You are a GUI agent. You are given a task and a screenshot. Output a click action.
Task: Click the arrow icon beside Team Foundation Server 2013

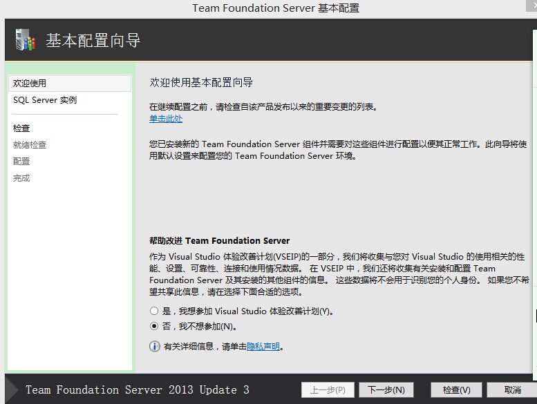tap(12, 389)
